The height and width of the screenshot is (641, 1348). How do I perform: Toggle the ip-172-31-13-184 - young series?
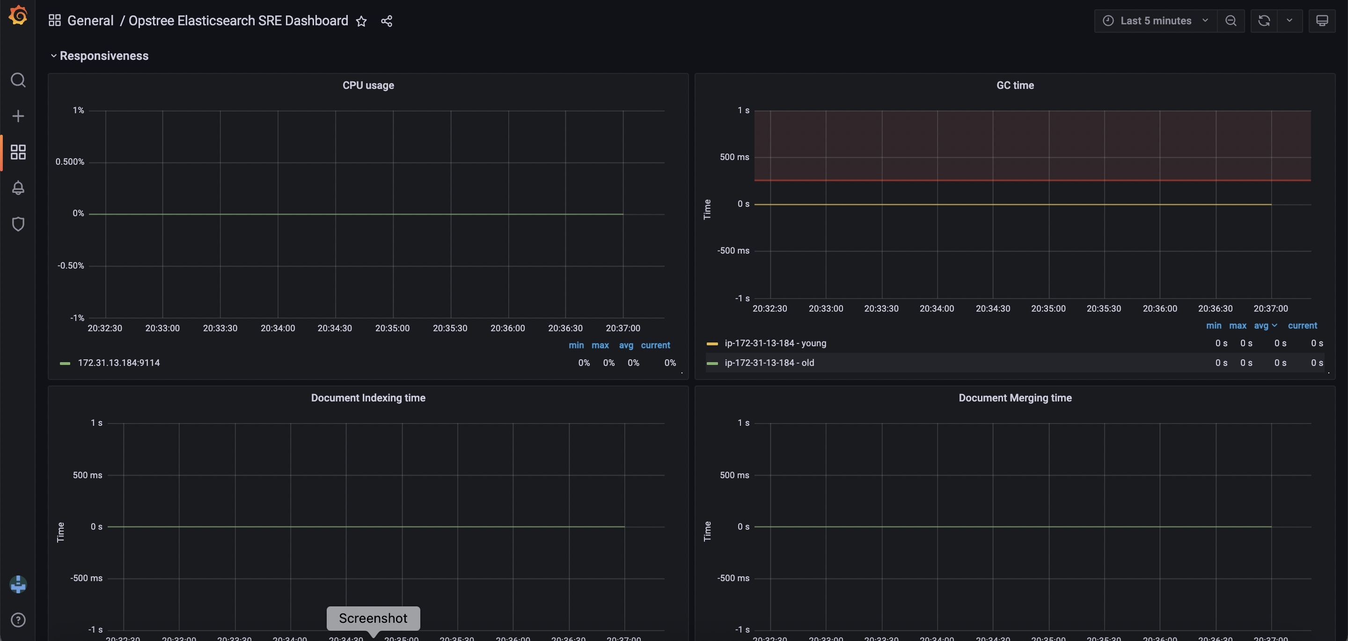(x=775, y=343)
